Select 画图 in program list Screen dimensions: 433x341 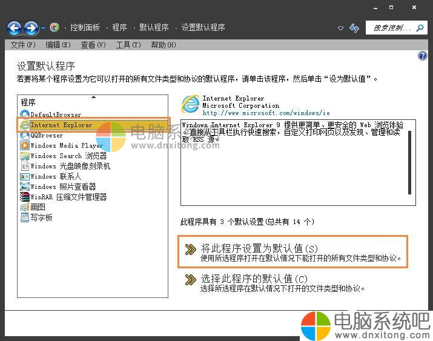pyautogui.click(x=38, y=207)
